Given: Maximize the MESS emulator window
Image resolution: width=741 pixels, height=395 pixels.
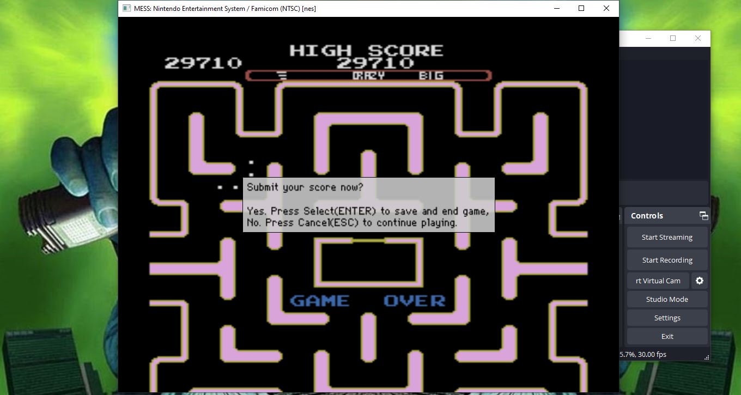Looking at the screenshot, I should click(x=581, y=8).
